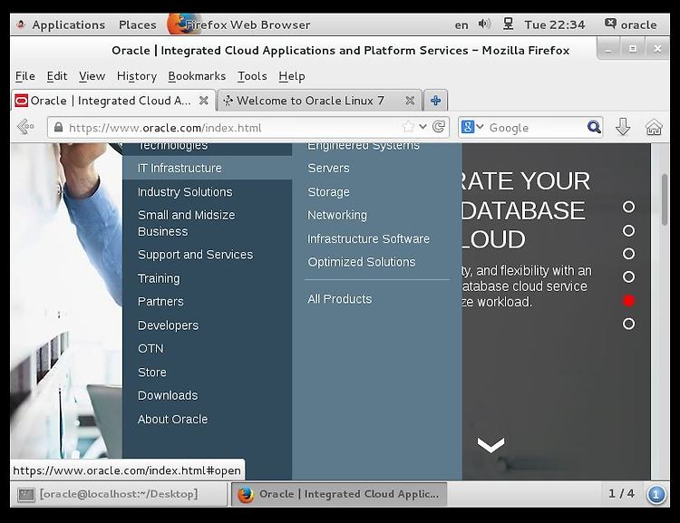Open the Store link

pyautogui.click(x=151, y=373)
